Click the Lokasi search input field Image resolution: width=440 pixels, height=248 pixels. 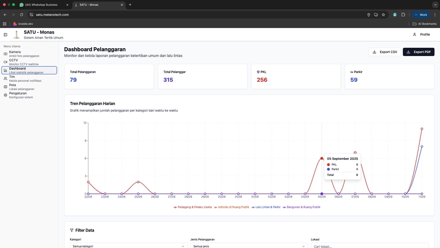[x=369, y=246]
